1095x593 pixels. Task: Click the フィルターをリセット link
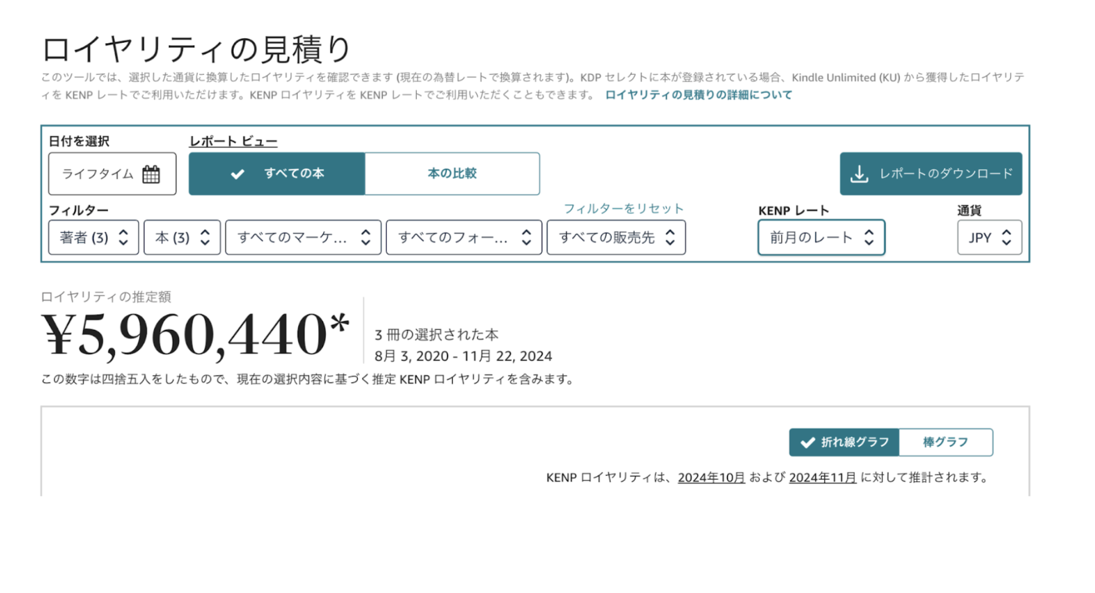tap(623, 209)
